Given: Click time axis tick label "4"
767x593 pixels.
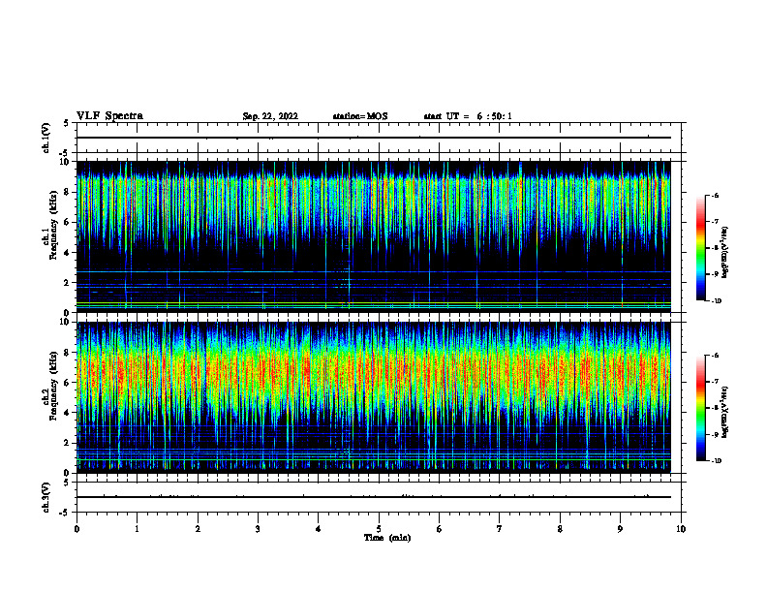Looking at the screenshot, I should (318, 529).
